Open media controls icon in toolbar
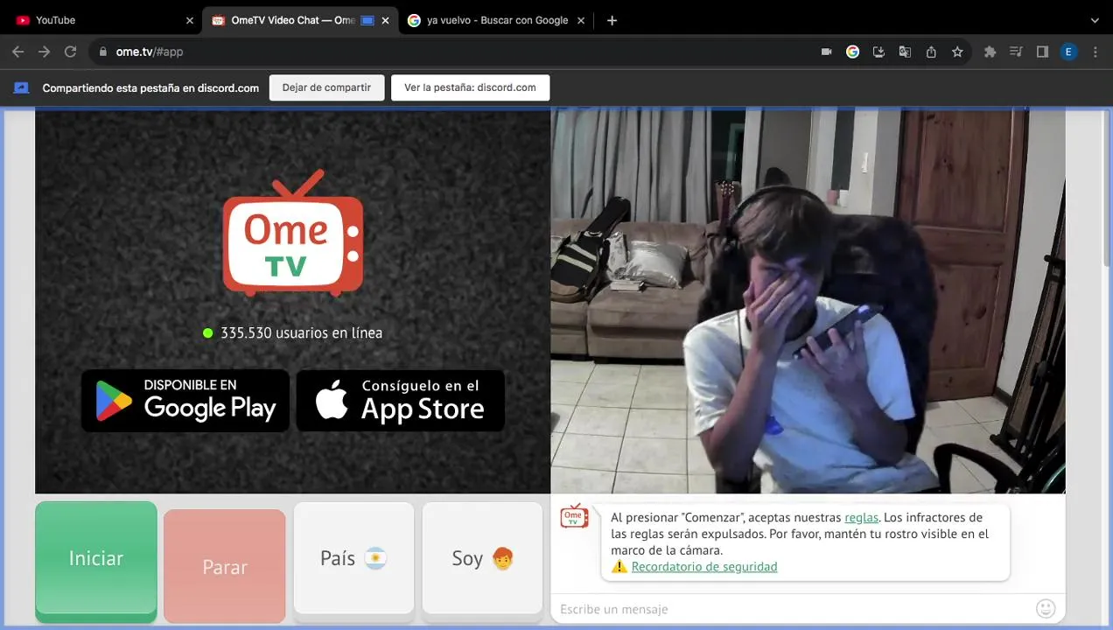The image size is (1113, 630). [1016, 52]
